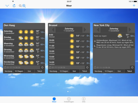Select 10 Dagen in Brussel widget
This screenshot has width=138, height=103.
pyautogui.click(x=64, y=71)
